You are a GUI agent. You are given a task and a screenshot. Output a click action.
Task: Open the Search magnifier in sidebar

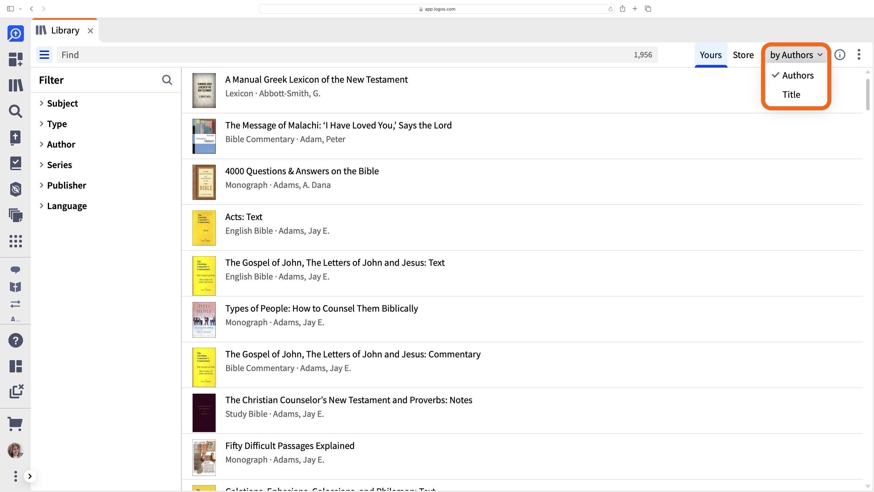[x=16, y=111]
